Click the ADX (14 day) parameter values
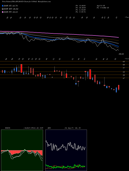129x171 pixels. tap(72, 128)
